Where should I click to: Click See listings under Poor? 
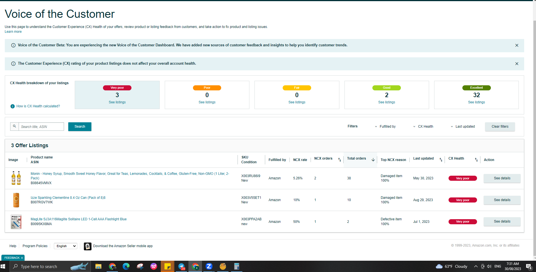(x=207, y=102)
